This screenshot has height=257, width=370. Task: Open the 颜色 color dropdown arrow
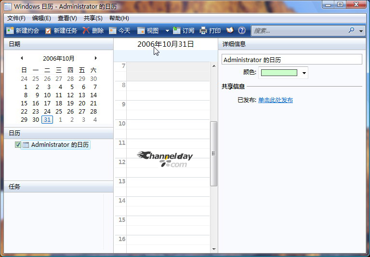(304, 73)
